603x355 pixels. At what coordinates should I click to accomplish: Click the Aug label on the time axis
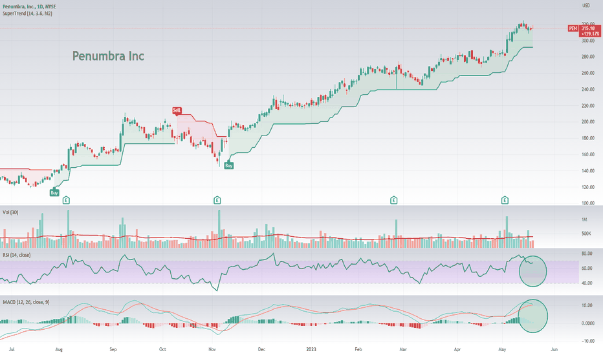pos(59,349)
